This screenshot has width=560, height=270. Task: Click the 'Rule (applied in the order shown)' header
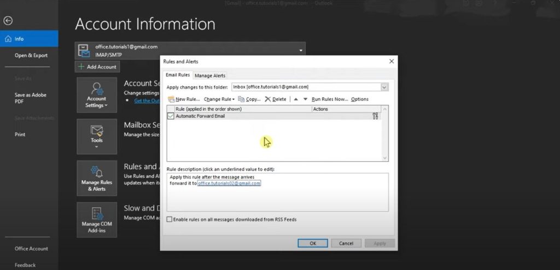[x=243, y=109]
